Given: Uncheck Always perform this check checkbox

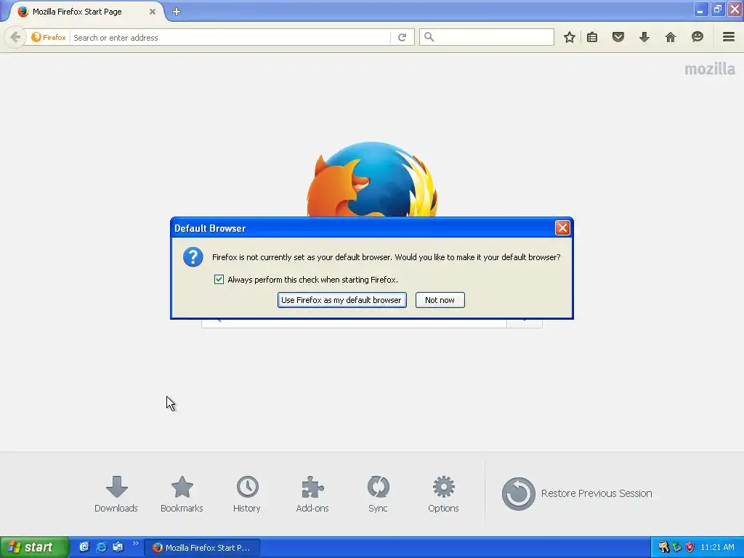Looking at the screenshot, I should [219, 280].
